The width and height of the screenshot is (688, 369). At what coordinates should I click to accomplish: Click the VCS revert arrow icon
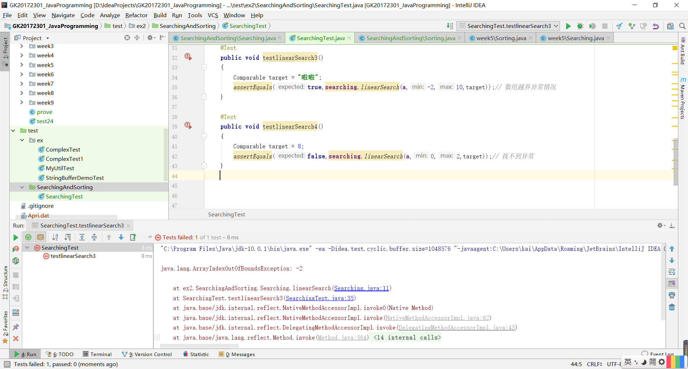click(656, 26)
